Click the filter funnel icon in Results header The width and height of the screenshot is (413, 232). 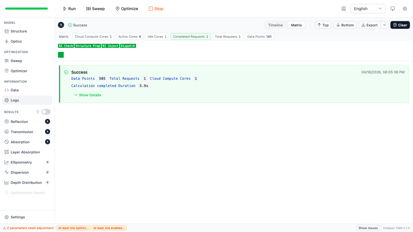point(38,112)
